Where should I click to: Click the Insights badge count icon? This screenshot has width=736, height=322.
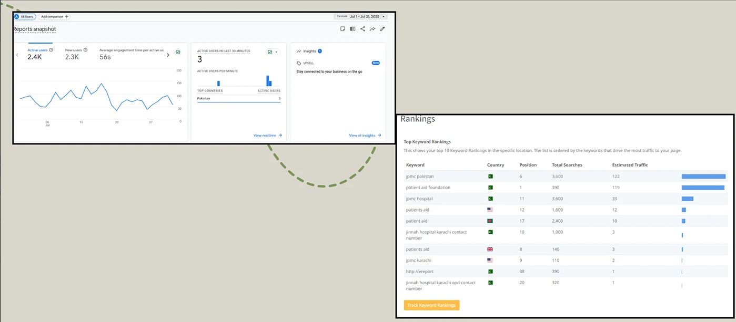coord(320,51)
